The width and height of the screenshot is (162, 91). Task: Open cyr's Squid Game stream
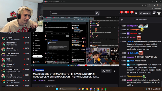(x=15, y=76)
